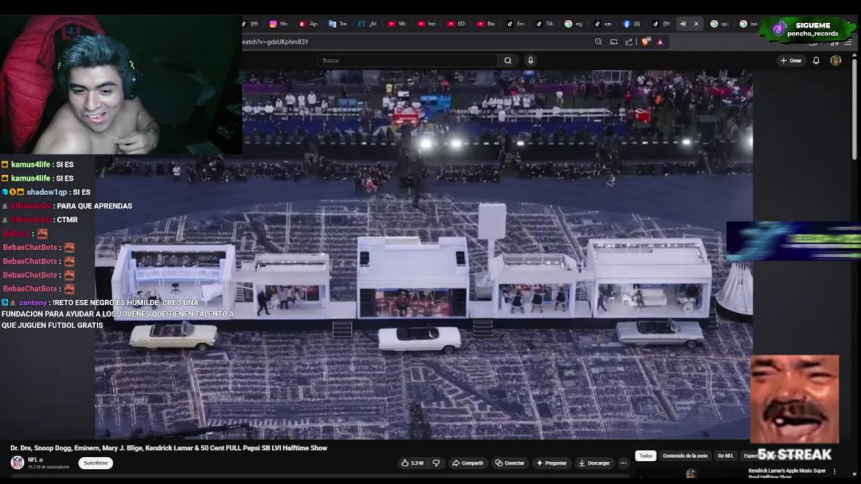The height and width of the screenshot is (484, 861).
Task: Click kamus4life's first 'SI ES' chat message
Action: (65, 164)
